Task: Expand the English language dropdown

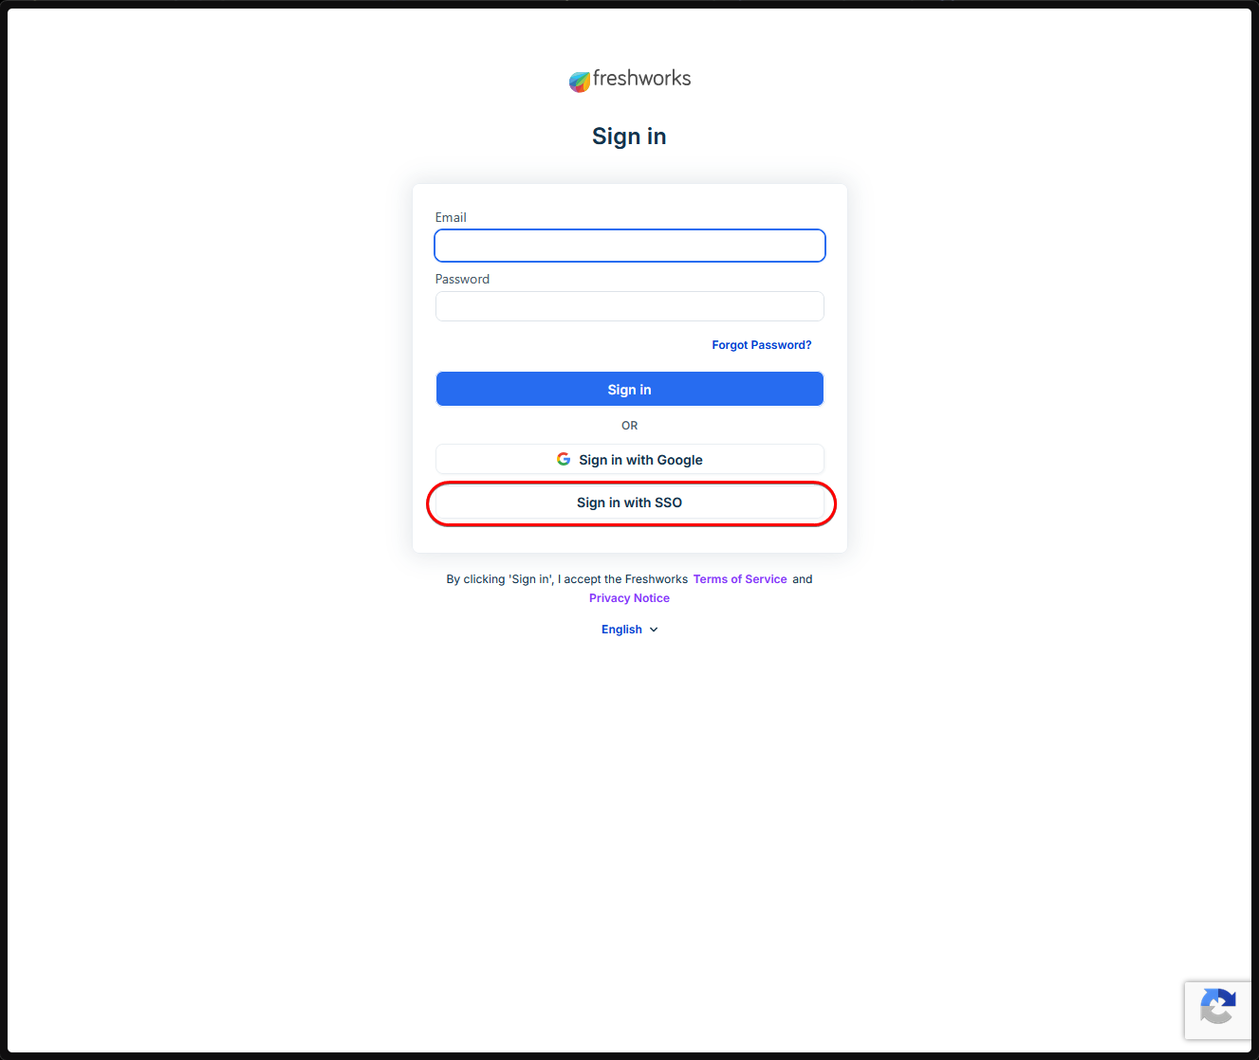Action: coord(630,630)
